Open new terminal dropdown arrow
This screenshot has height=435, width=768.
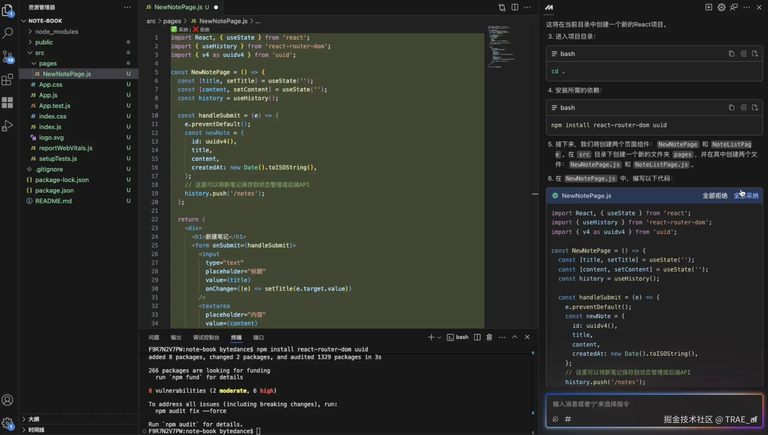pyautogui.click(x=439, y=337)
